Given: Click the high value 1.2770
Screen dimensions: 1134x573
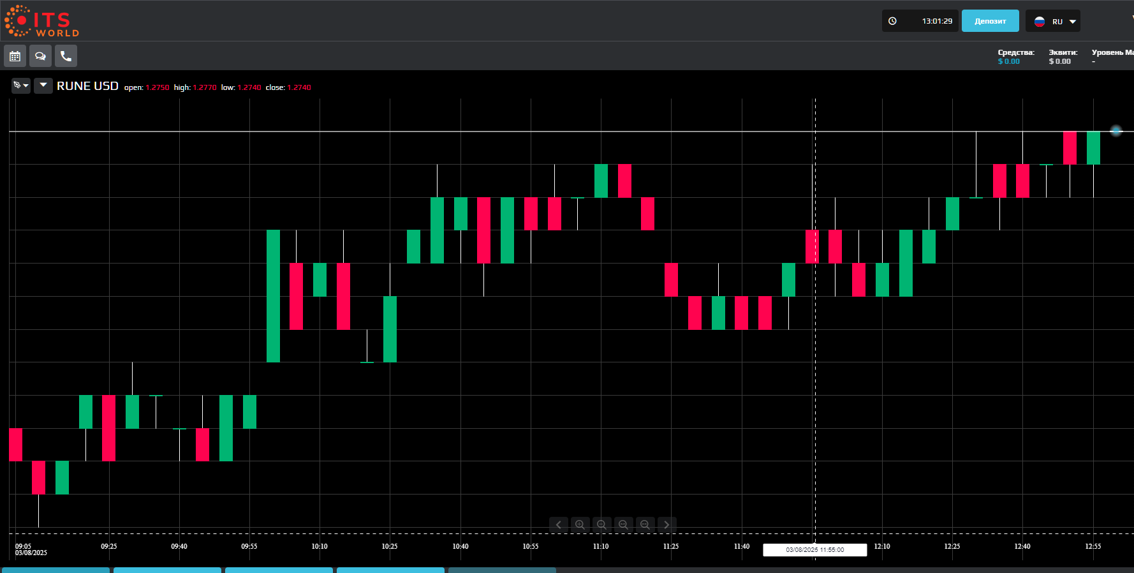Looking at the screenshot, I should click(205, 88).
